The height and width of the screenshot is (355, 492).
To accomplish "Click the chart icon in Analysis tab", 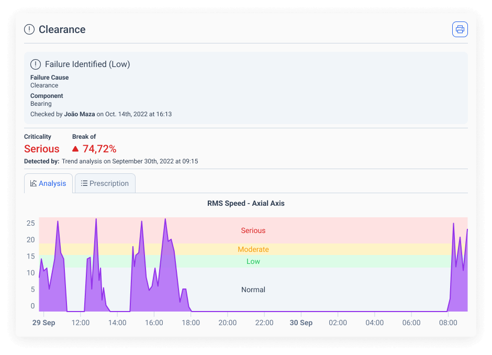I will point(33,183).
